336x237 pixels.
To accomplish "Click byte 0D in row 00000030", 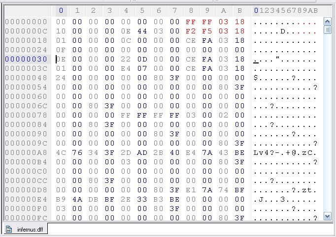I will 142,59.
